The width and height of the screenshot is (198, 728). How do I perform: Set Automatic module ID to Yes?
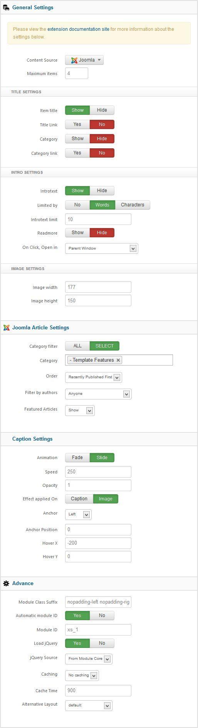(77, 616)
